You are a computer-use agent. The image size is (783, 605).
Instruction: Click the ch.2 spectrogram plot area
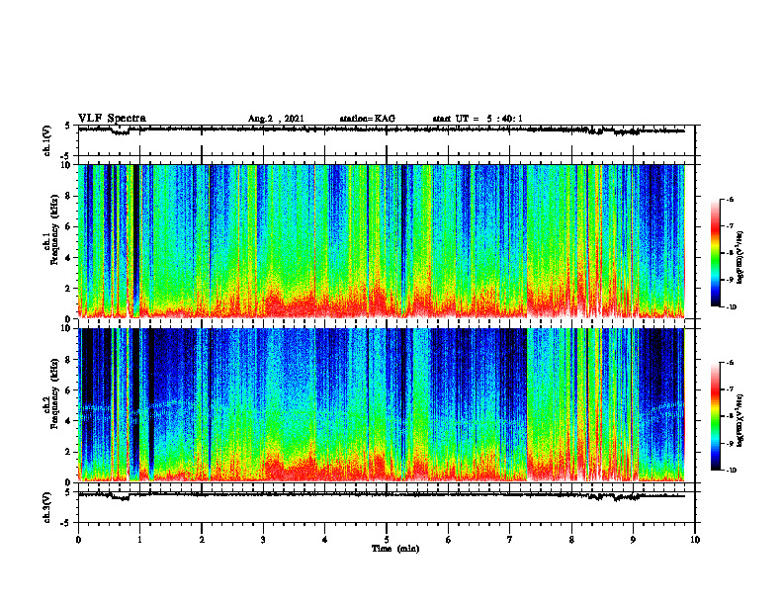point(382,405)
